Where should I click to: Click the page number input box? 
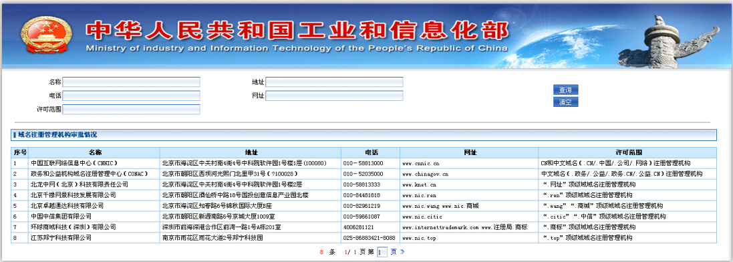tap(382, 252)
